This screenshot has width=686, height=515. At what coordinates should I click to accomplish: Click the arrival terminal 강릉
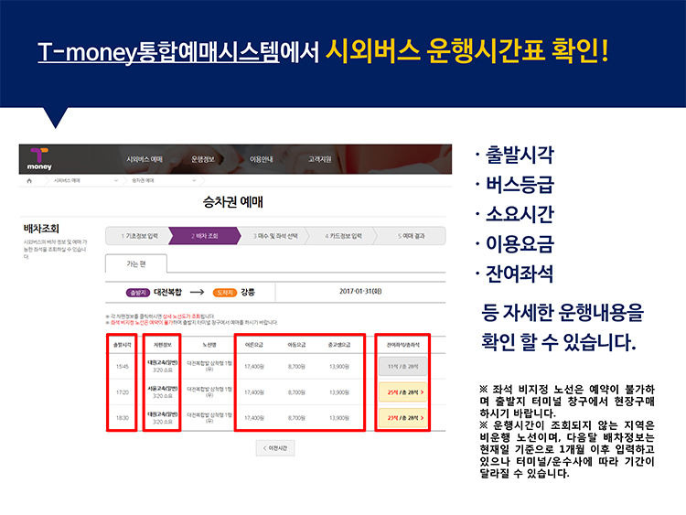[x=248, y=292]
